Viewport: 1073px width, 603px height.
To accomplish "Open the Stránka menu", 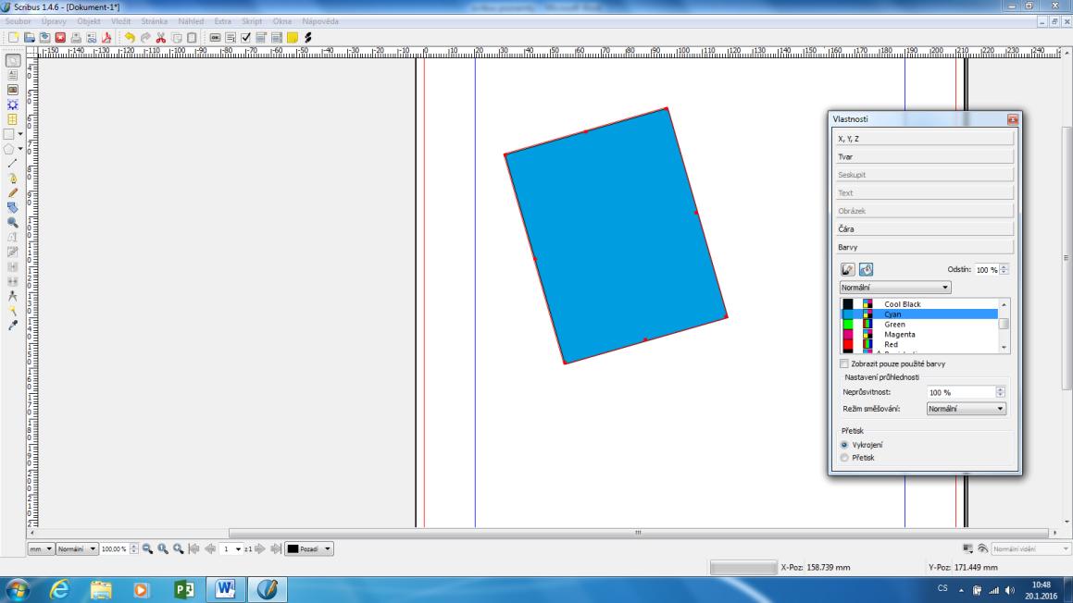I will point(155,21).
